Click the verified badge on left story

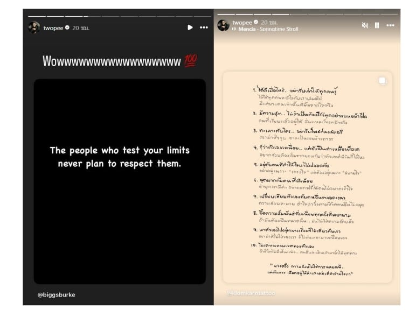coord(67,27)
